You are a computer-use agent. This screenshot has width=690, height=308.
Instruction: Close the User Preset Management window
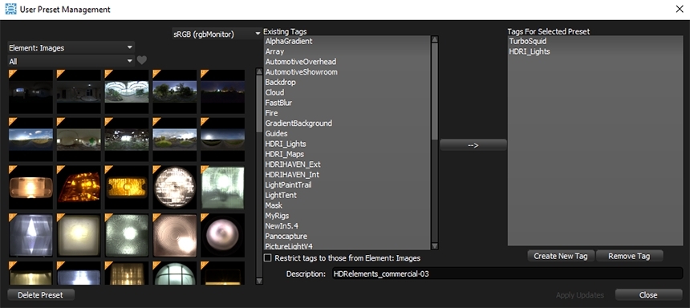point(680,10)
